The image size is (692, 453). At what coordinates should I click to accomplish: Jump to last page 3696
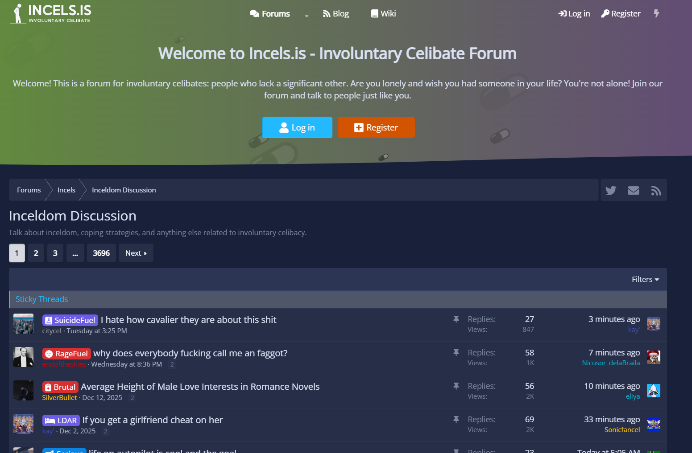click(101, 253)
